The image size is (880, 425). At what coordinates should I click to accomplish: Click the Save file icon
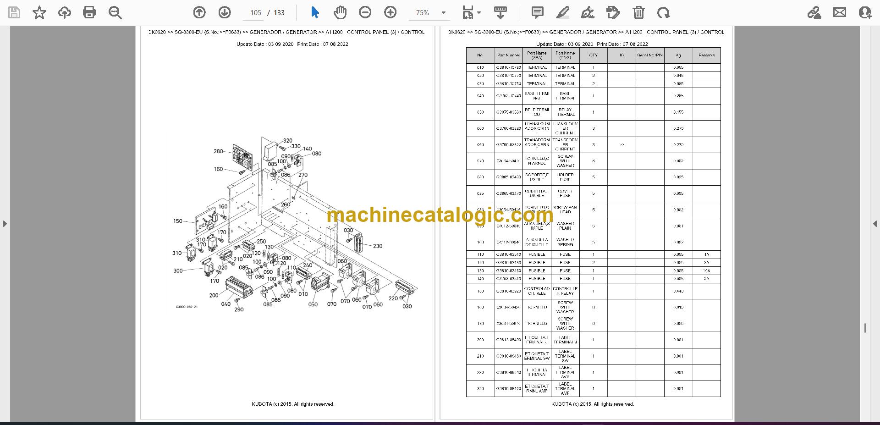[x=14, y=12]
